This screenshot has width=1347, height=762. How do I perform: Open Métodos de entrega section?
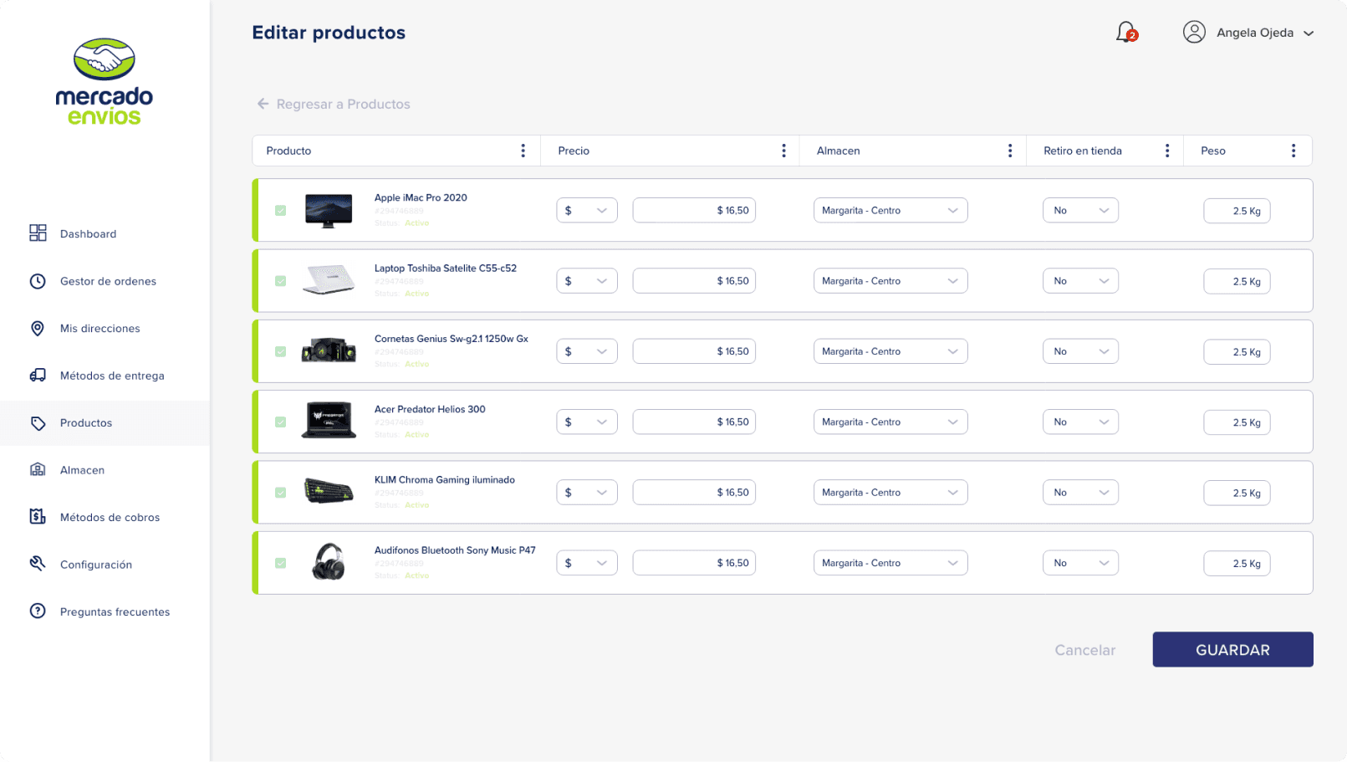[112, 376]
